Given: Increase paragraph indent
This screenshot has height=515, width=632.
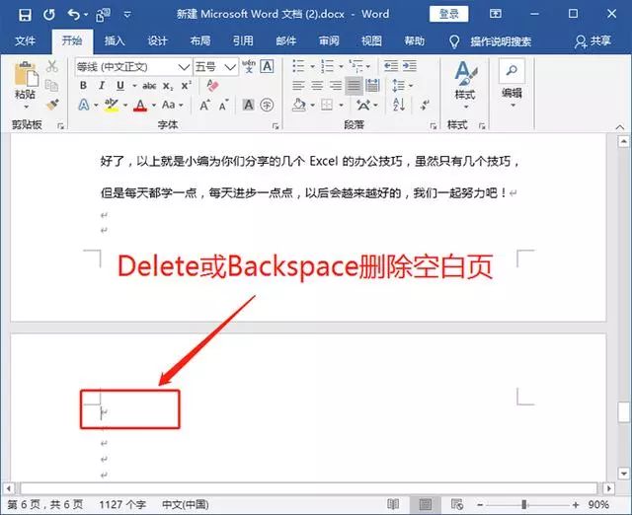Looking at the screenshot, I should [x=410, y=66].
